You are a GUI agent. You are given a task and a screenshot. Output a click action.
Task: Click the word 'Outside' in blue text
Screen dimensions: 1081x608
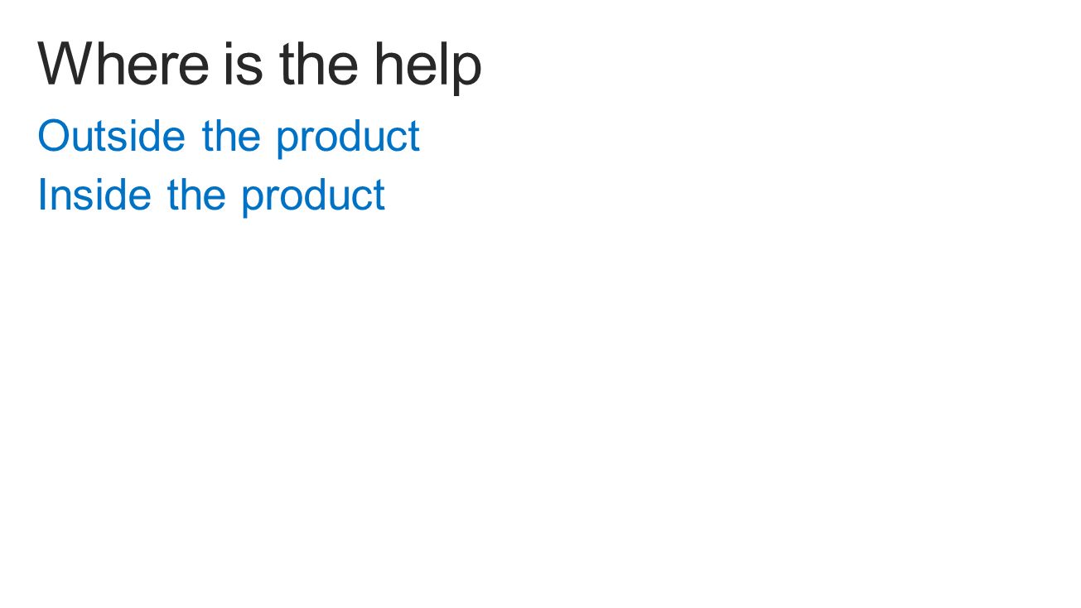[111, 135]
